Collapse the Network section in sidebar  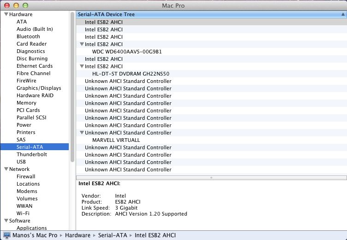click(6, 169)
